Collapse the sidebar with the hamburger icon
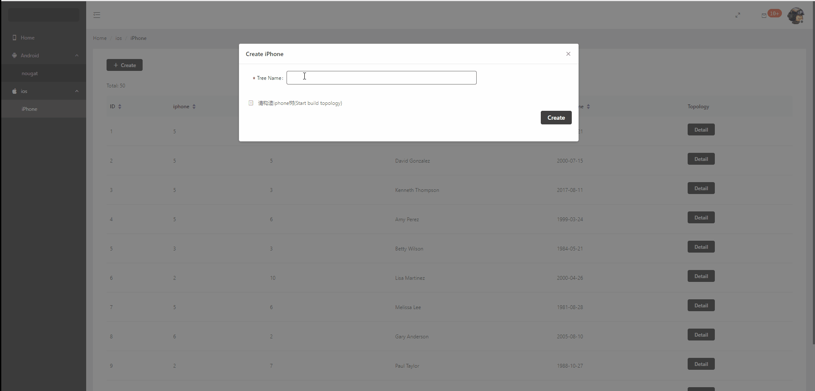 (x=97, y=15)
